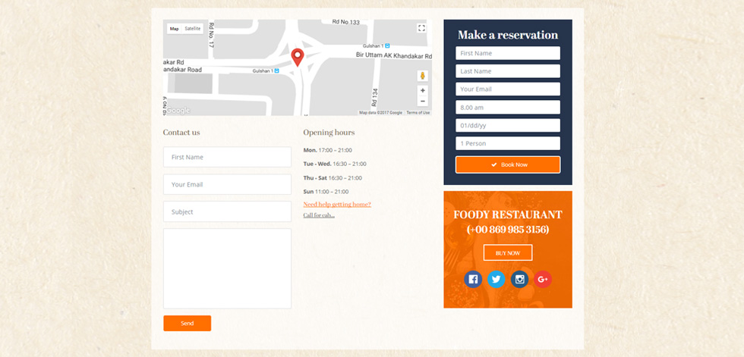Image resolution: width=744 pixels, height=357 pixels.
Task: Click the FOODY RESTAURANT title
Action: 508,215
